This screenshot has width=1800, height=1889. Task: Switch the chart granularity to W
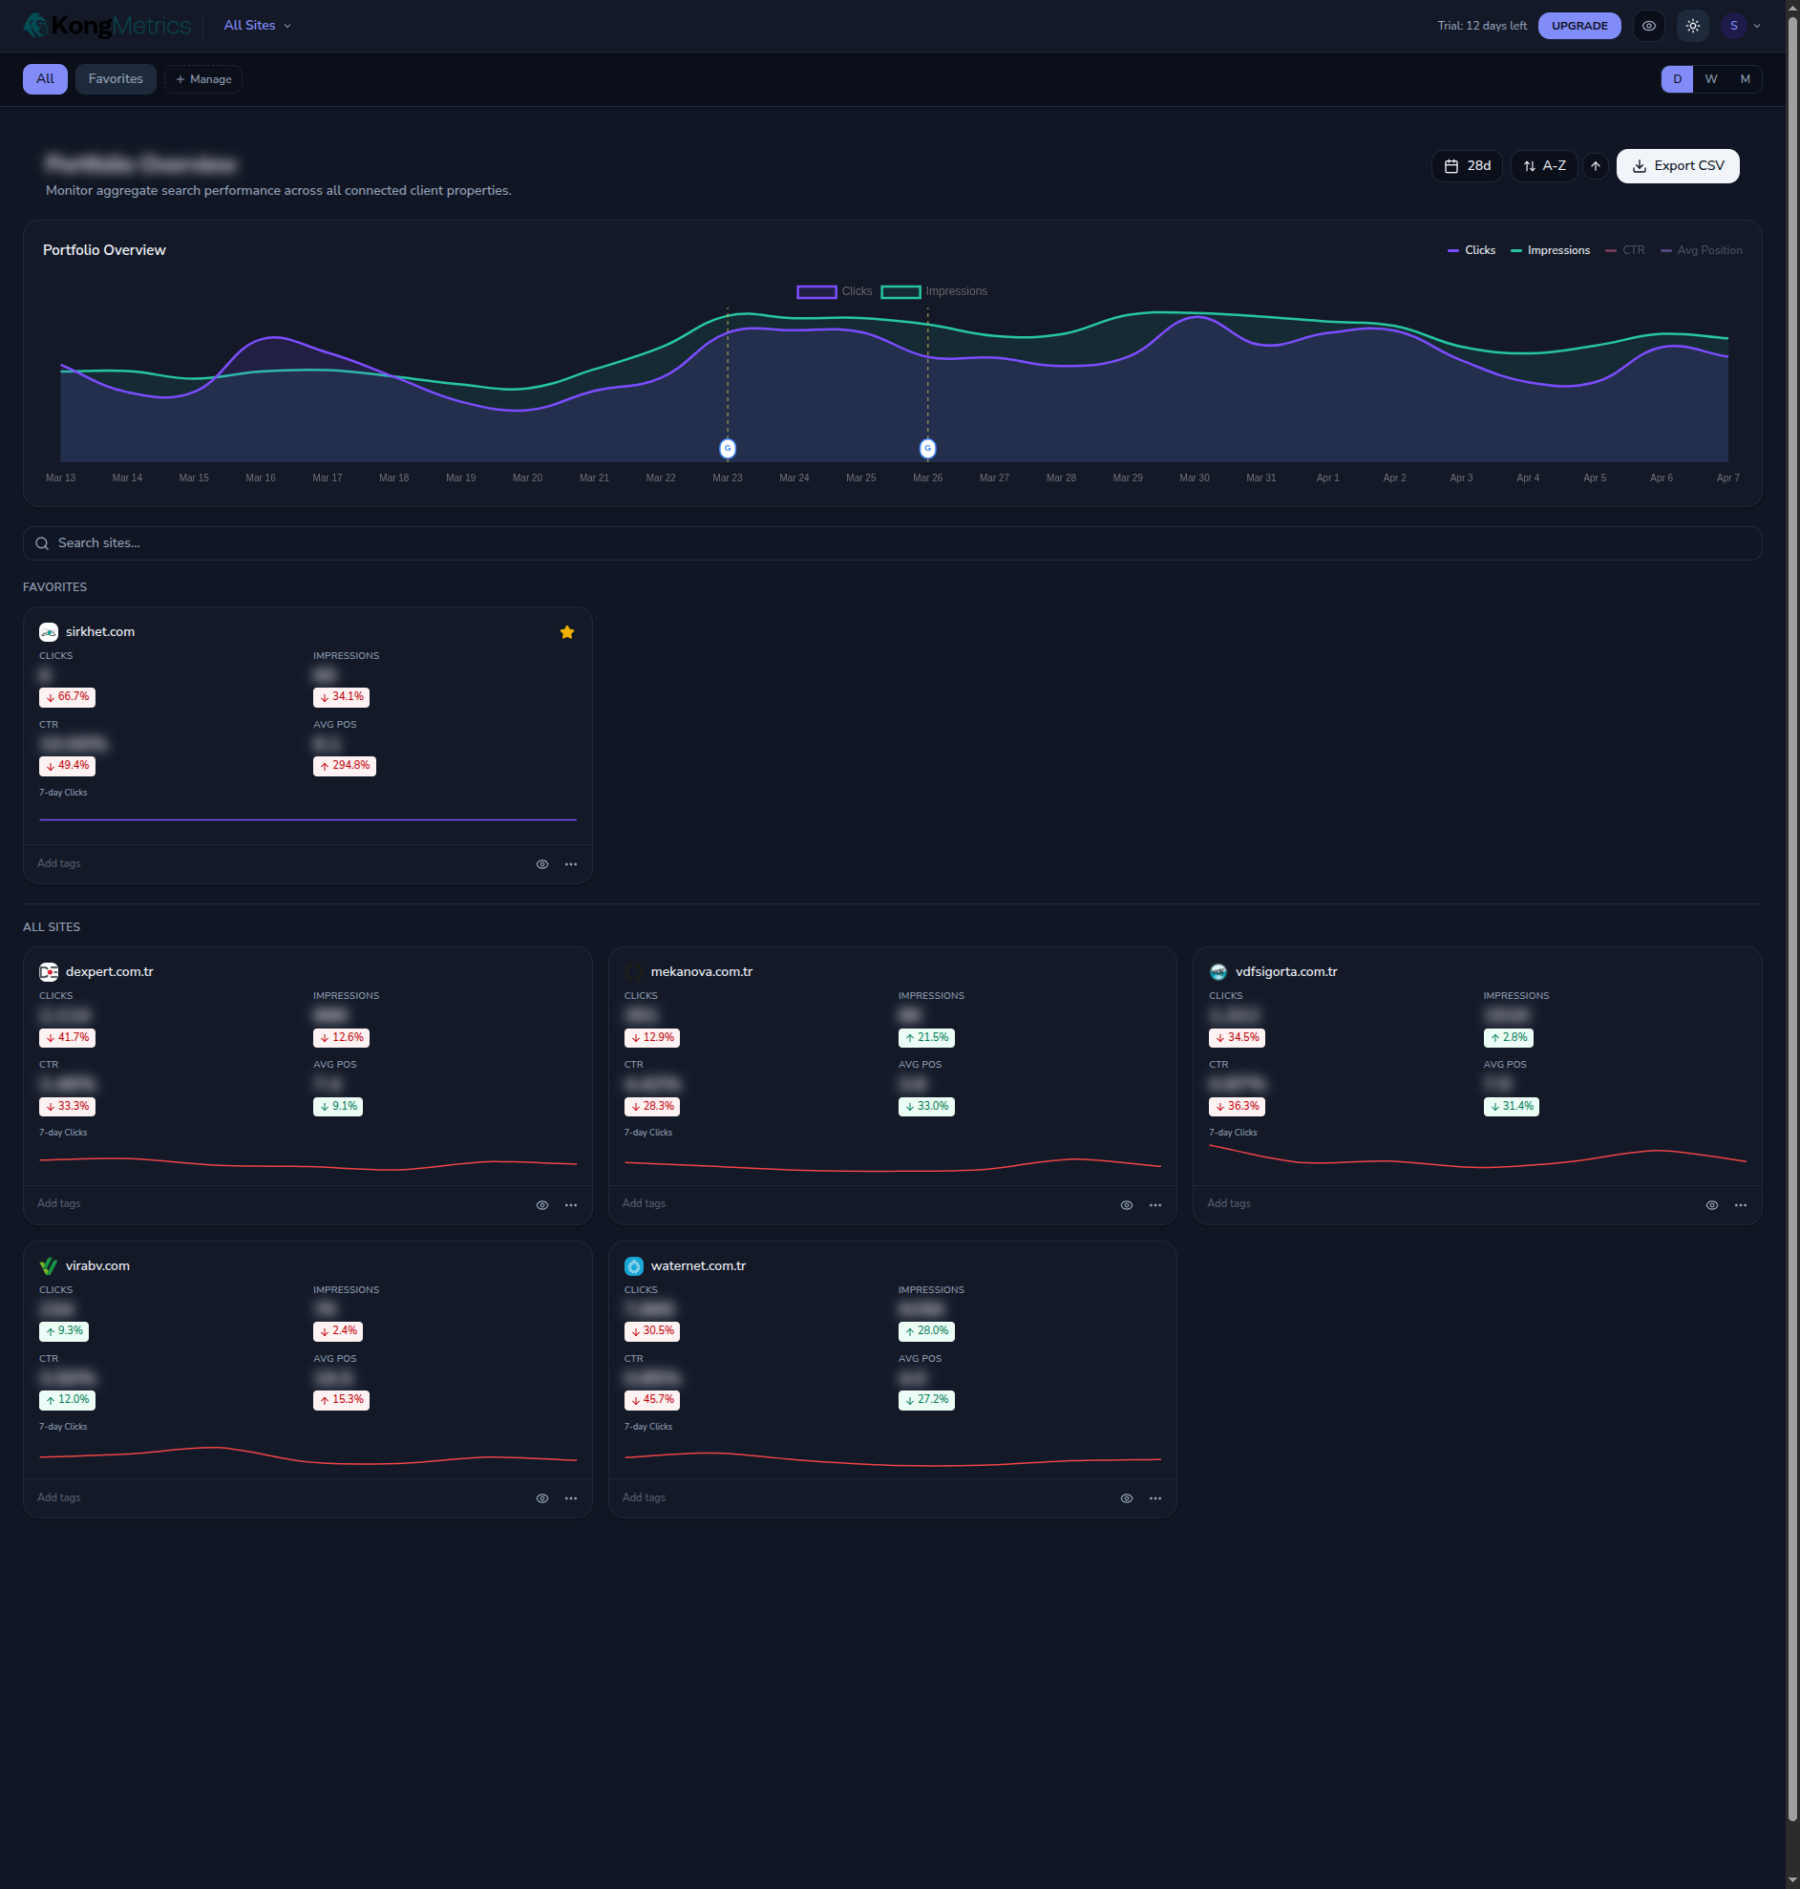click(1710, 78)
